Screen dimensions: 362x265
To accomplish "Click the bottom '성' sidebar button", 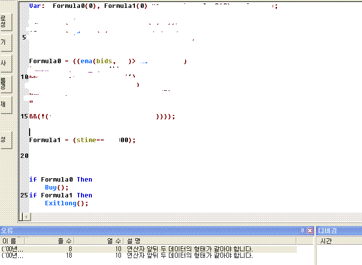I will pyautogui.click(x=4, y=139).
